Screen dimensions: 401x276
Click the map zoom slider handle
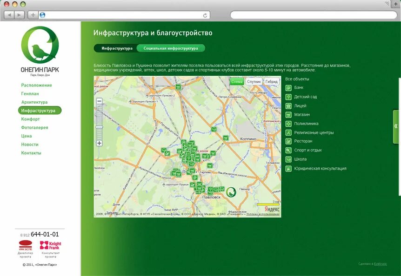coord(99,127)
